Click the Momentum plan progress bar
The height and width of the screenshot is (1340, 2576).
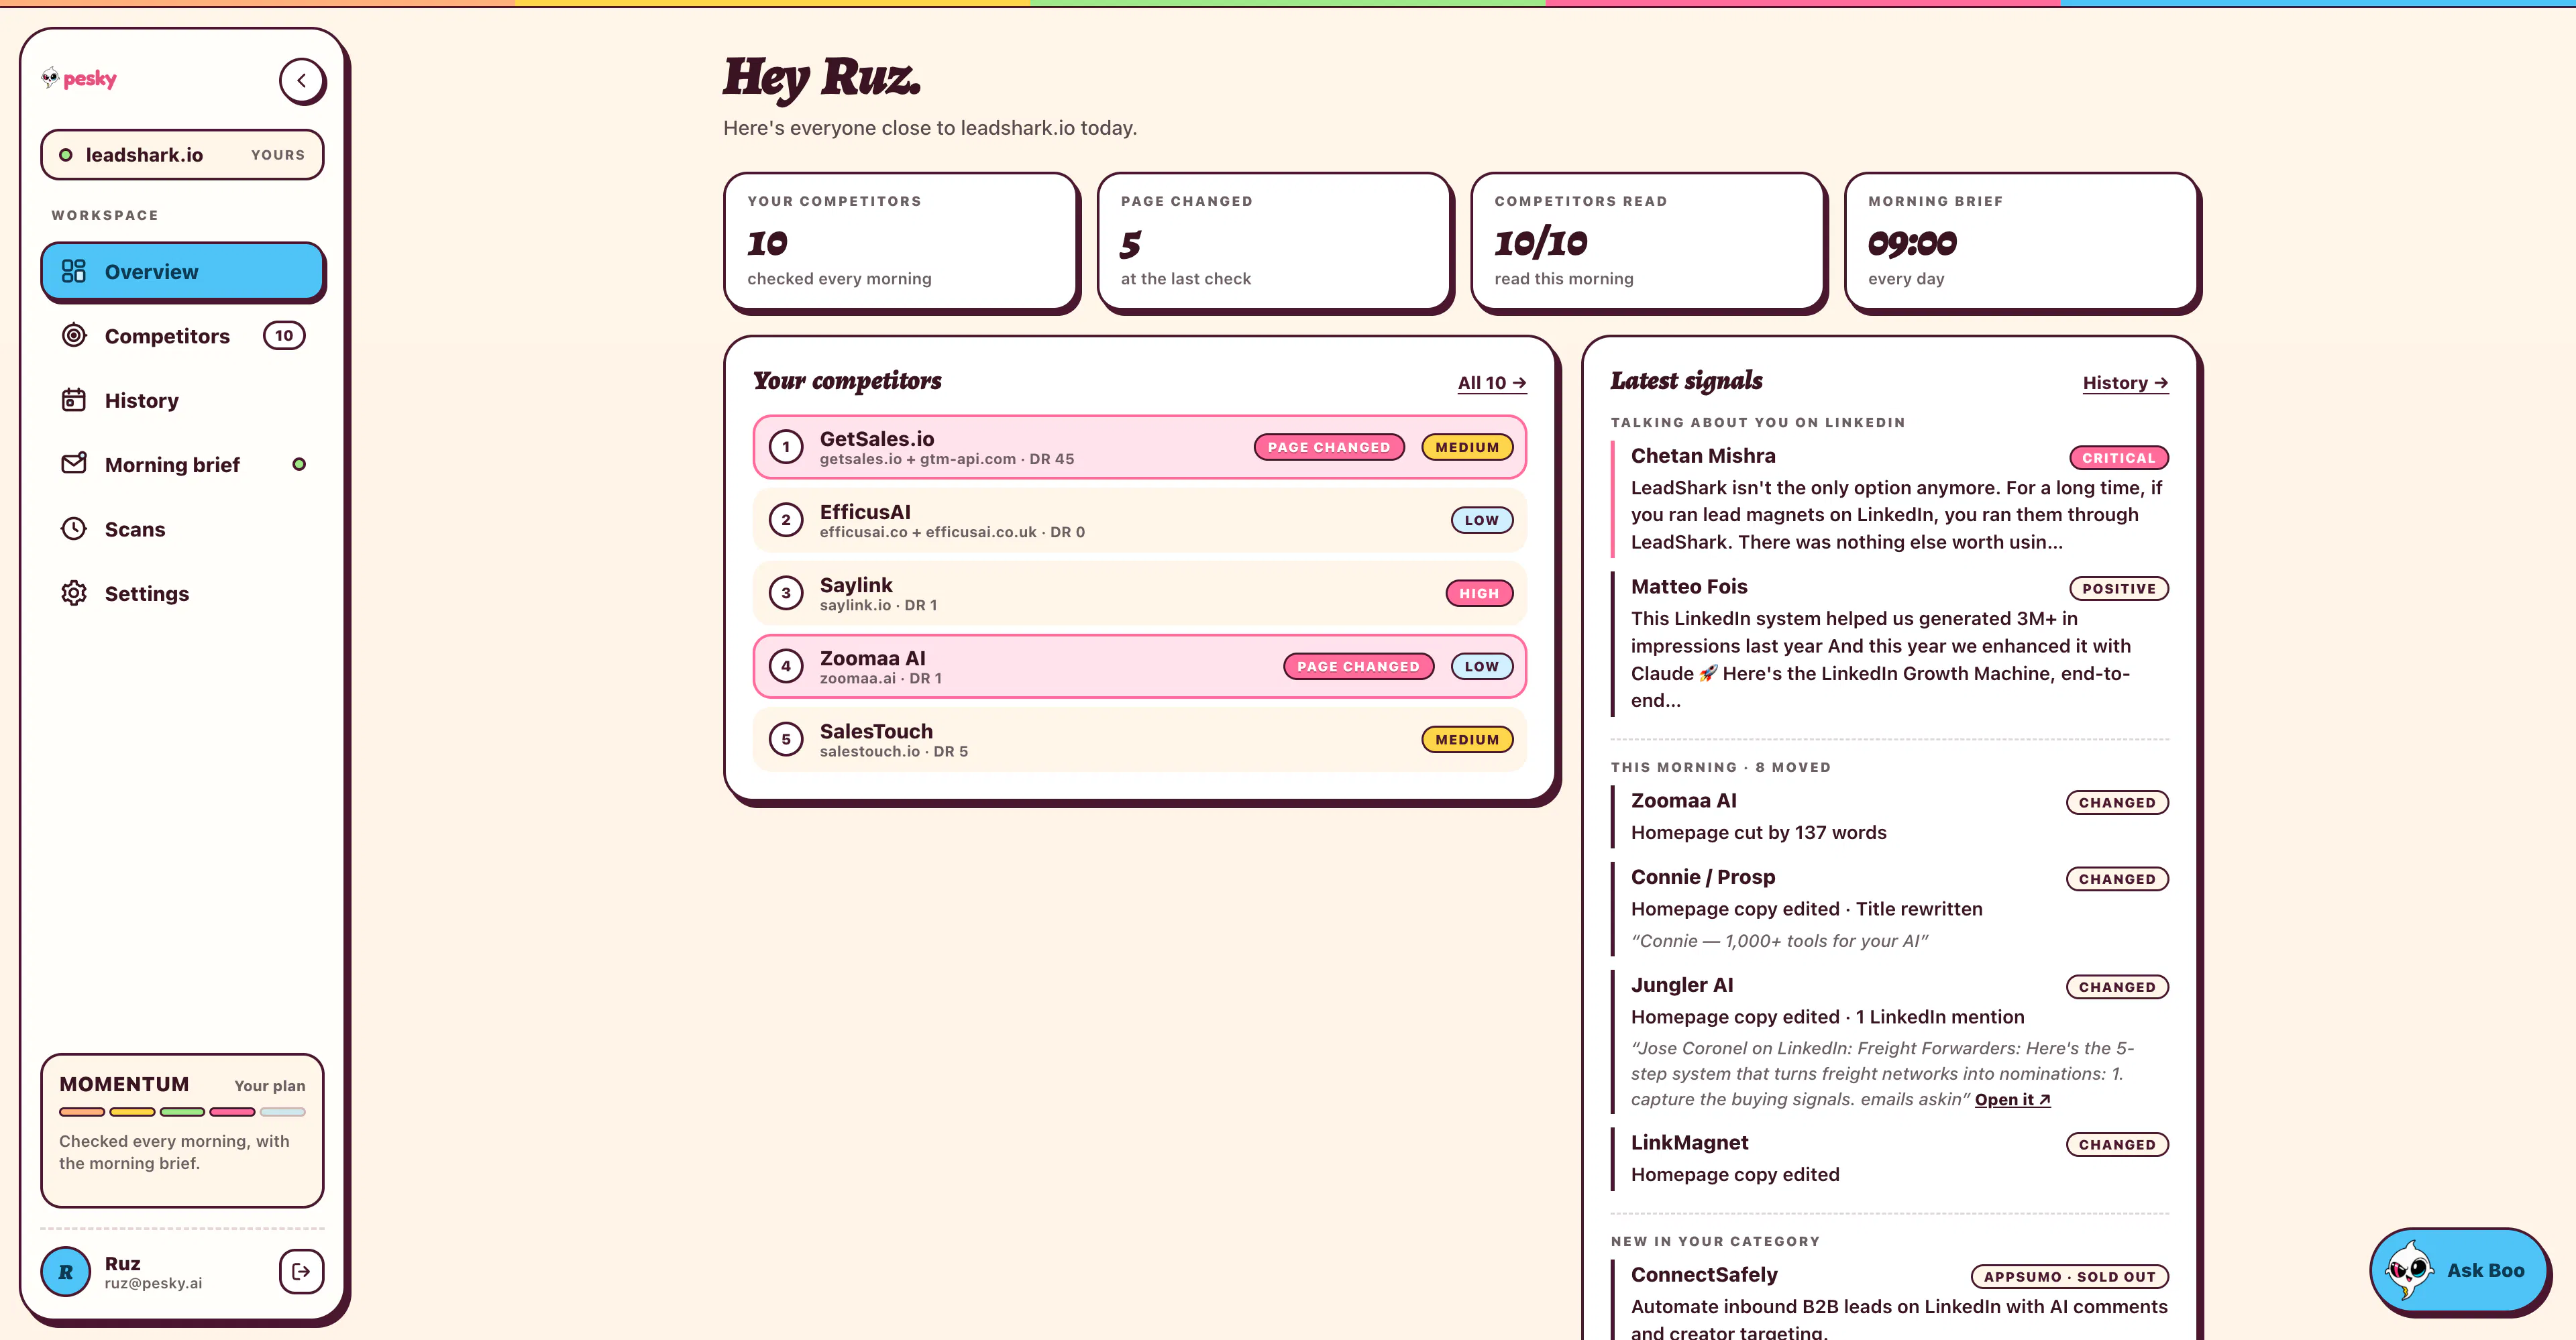(182, 1112)
